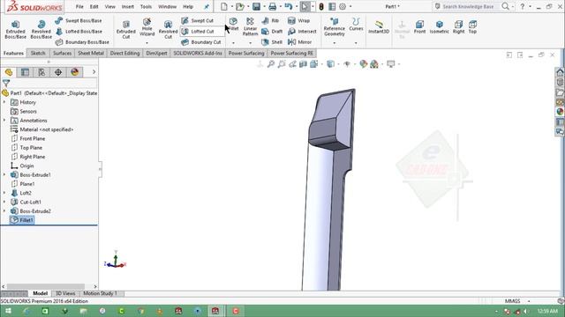Switch to the DimXpert tab
Viewport: 565px width, 317px height.
pyautogui.click(x=156, y=53)
